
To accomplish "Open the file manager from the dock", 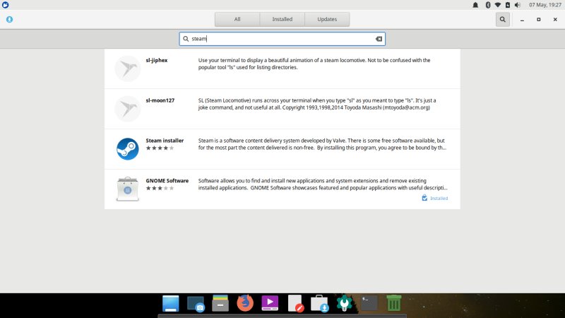I will 220,303.
